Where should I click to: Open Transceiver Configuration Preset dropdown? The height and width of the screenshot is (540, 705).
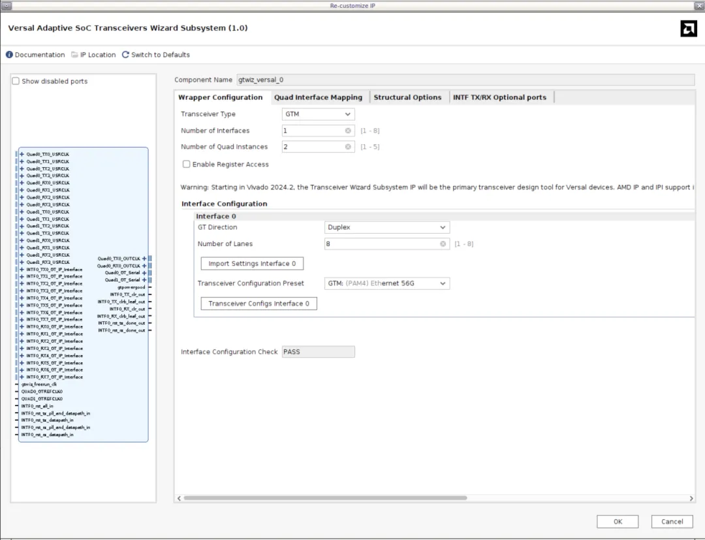tap(386, 283)
